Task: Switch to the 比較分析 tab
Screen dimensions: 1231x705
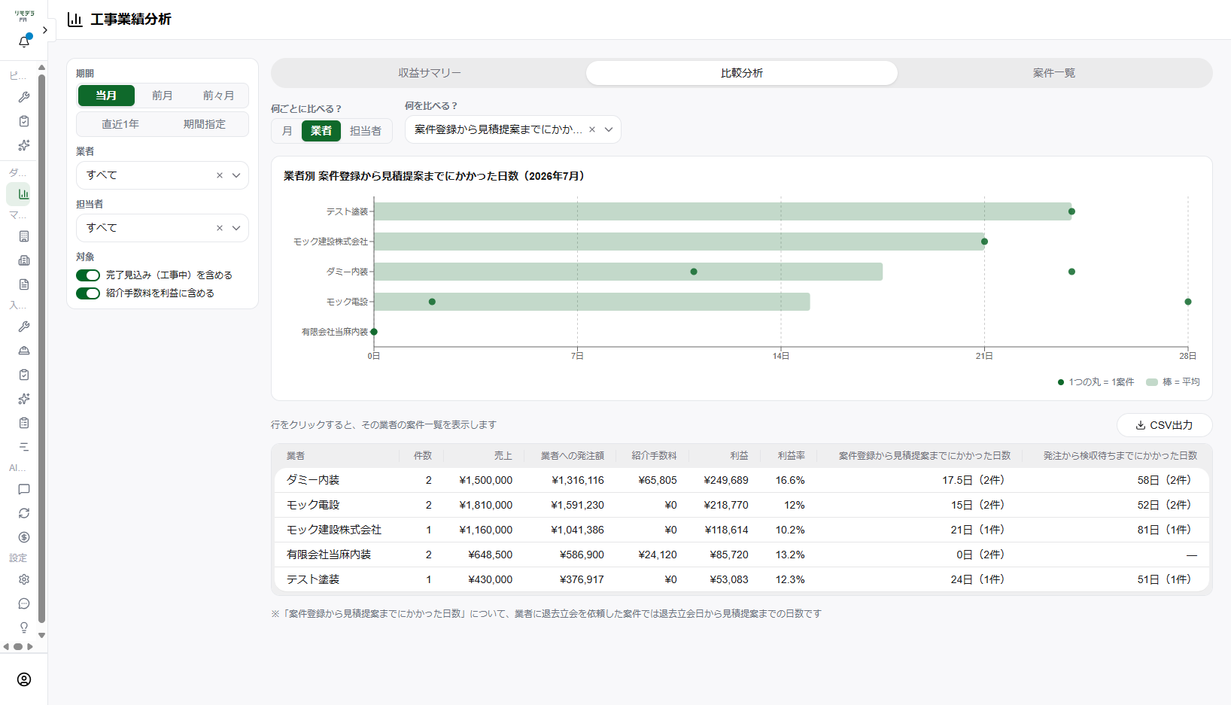Action: coord(742,73)
